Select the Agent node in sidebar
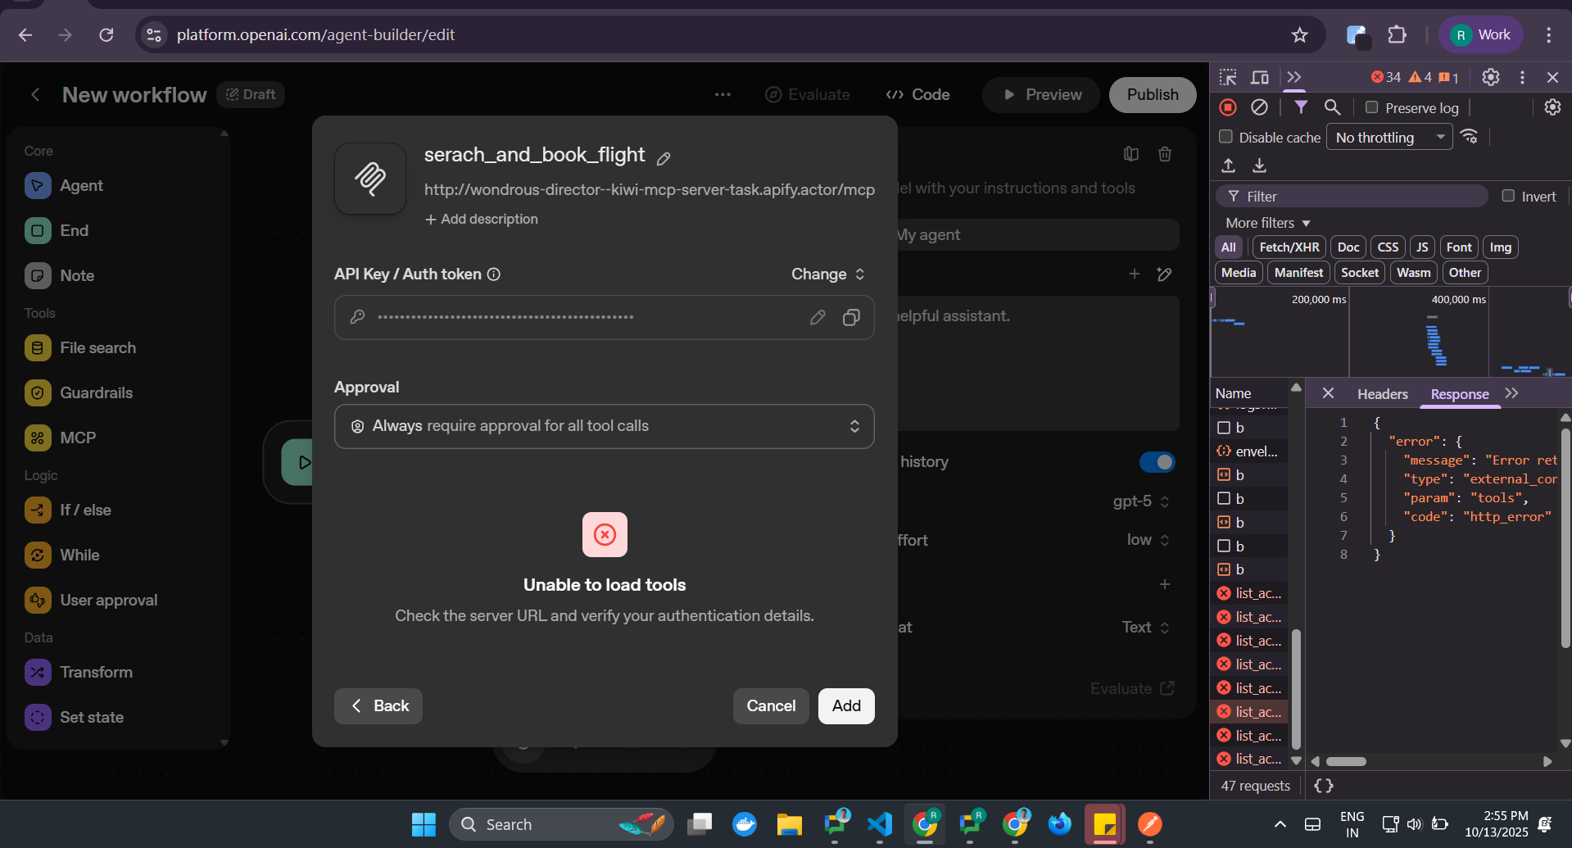The image size is (1572, 848). pos(64,186)
